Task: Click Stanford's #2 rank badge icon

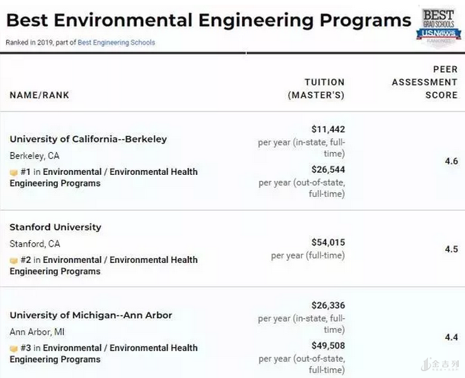Action: pos(13,260)
